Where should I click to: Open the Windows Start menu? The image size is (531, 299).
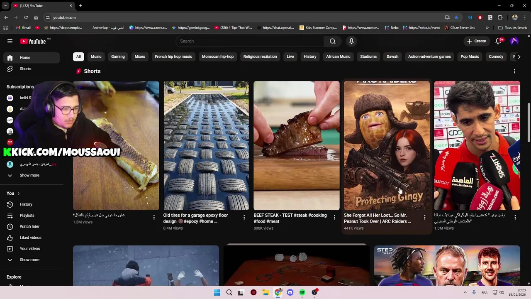[x=217, y=292]
